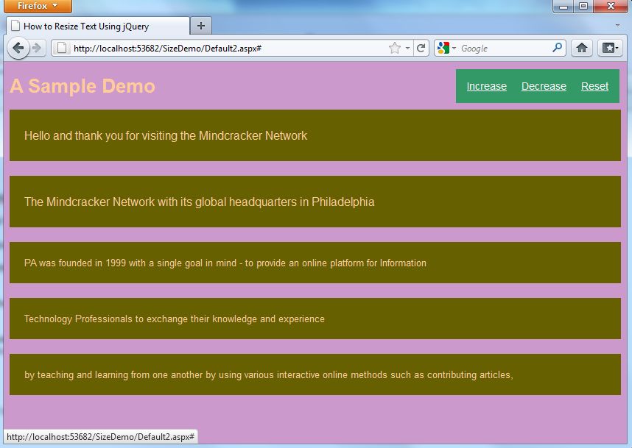Expand the URL history dropdown arrow
This screenshot has width=632, height=448.
[408, 49]
